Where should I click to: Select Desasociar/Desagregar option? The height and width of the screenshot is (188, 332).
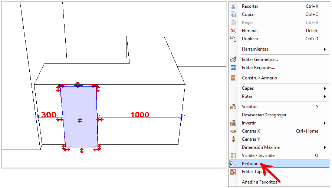click(279, 115)
